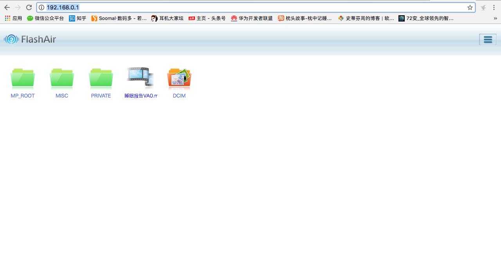The image size is (501, 271).
Task: Open the FlashAir hamburger menu
Action: click(487, 39)
